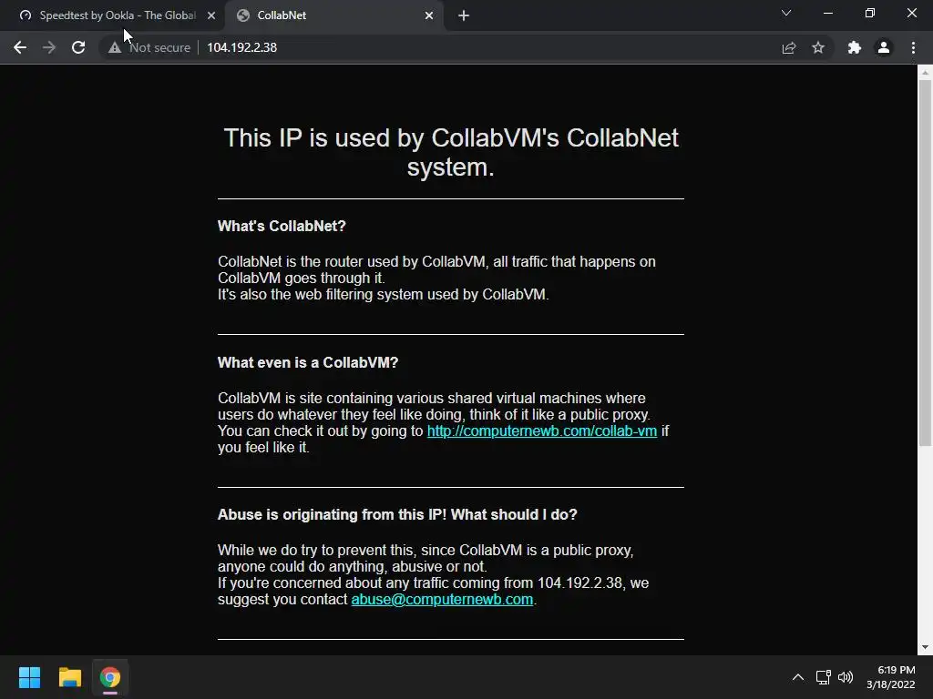The width and height of the screenshot is (933, 699).
Task: Reload the current page
Action: pyautogui.click(x=78, y=47)
